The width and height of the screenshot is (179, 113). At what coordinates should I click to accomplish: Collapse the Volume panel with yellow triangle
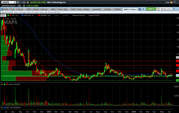click(2, 84)
